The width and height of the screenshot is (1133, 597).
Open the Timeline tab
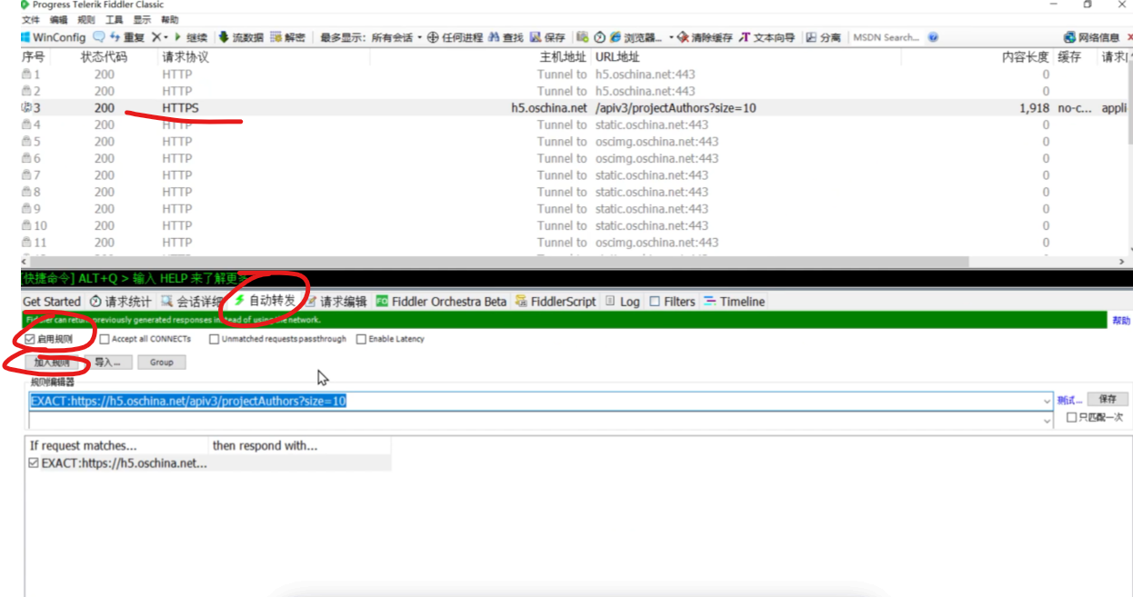(x=735, y=302)
